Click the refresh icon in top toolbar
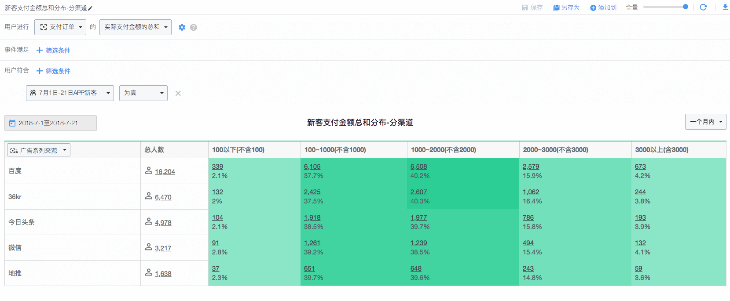The width and height of the screenshot is (730, 301). (703, 7)
